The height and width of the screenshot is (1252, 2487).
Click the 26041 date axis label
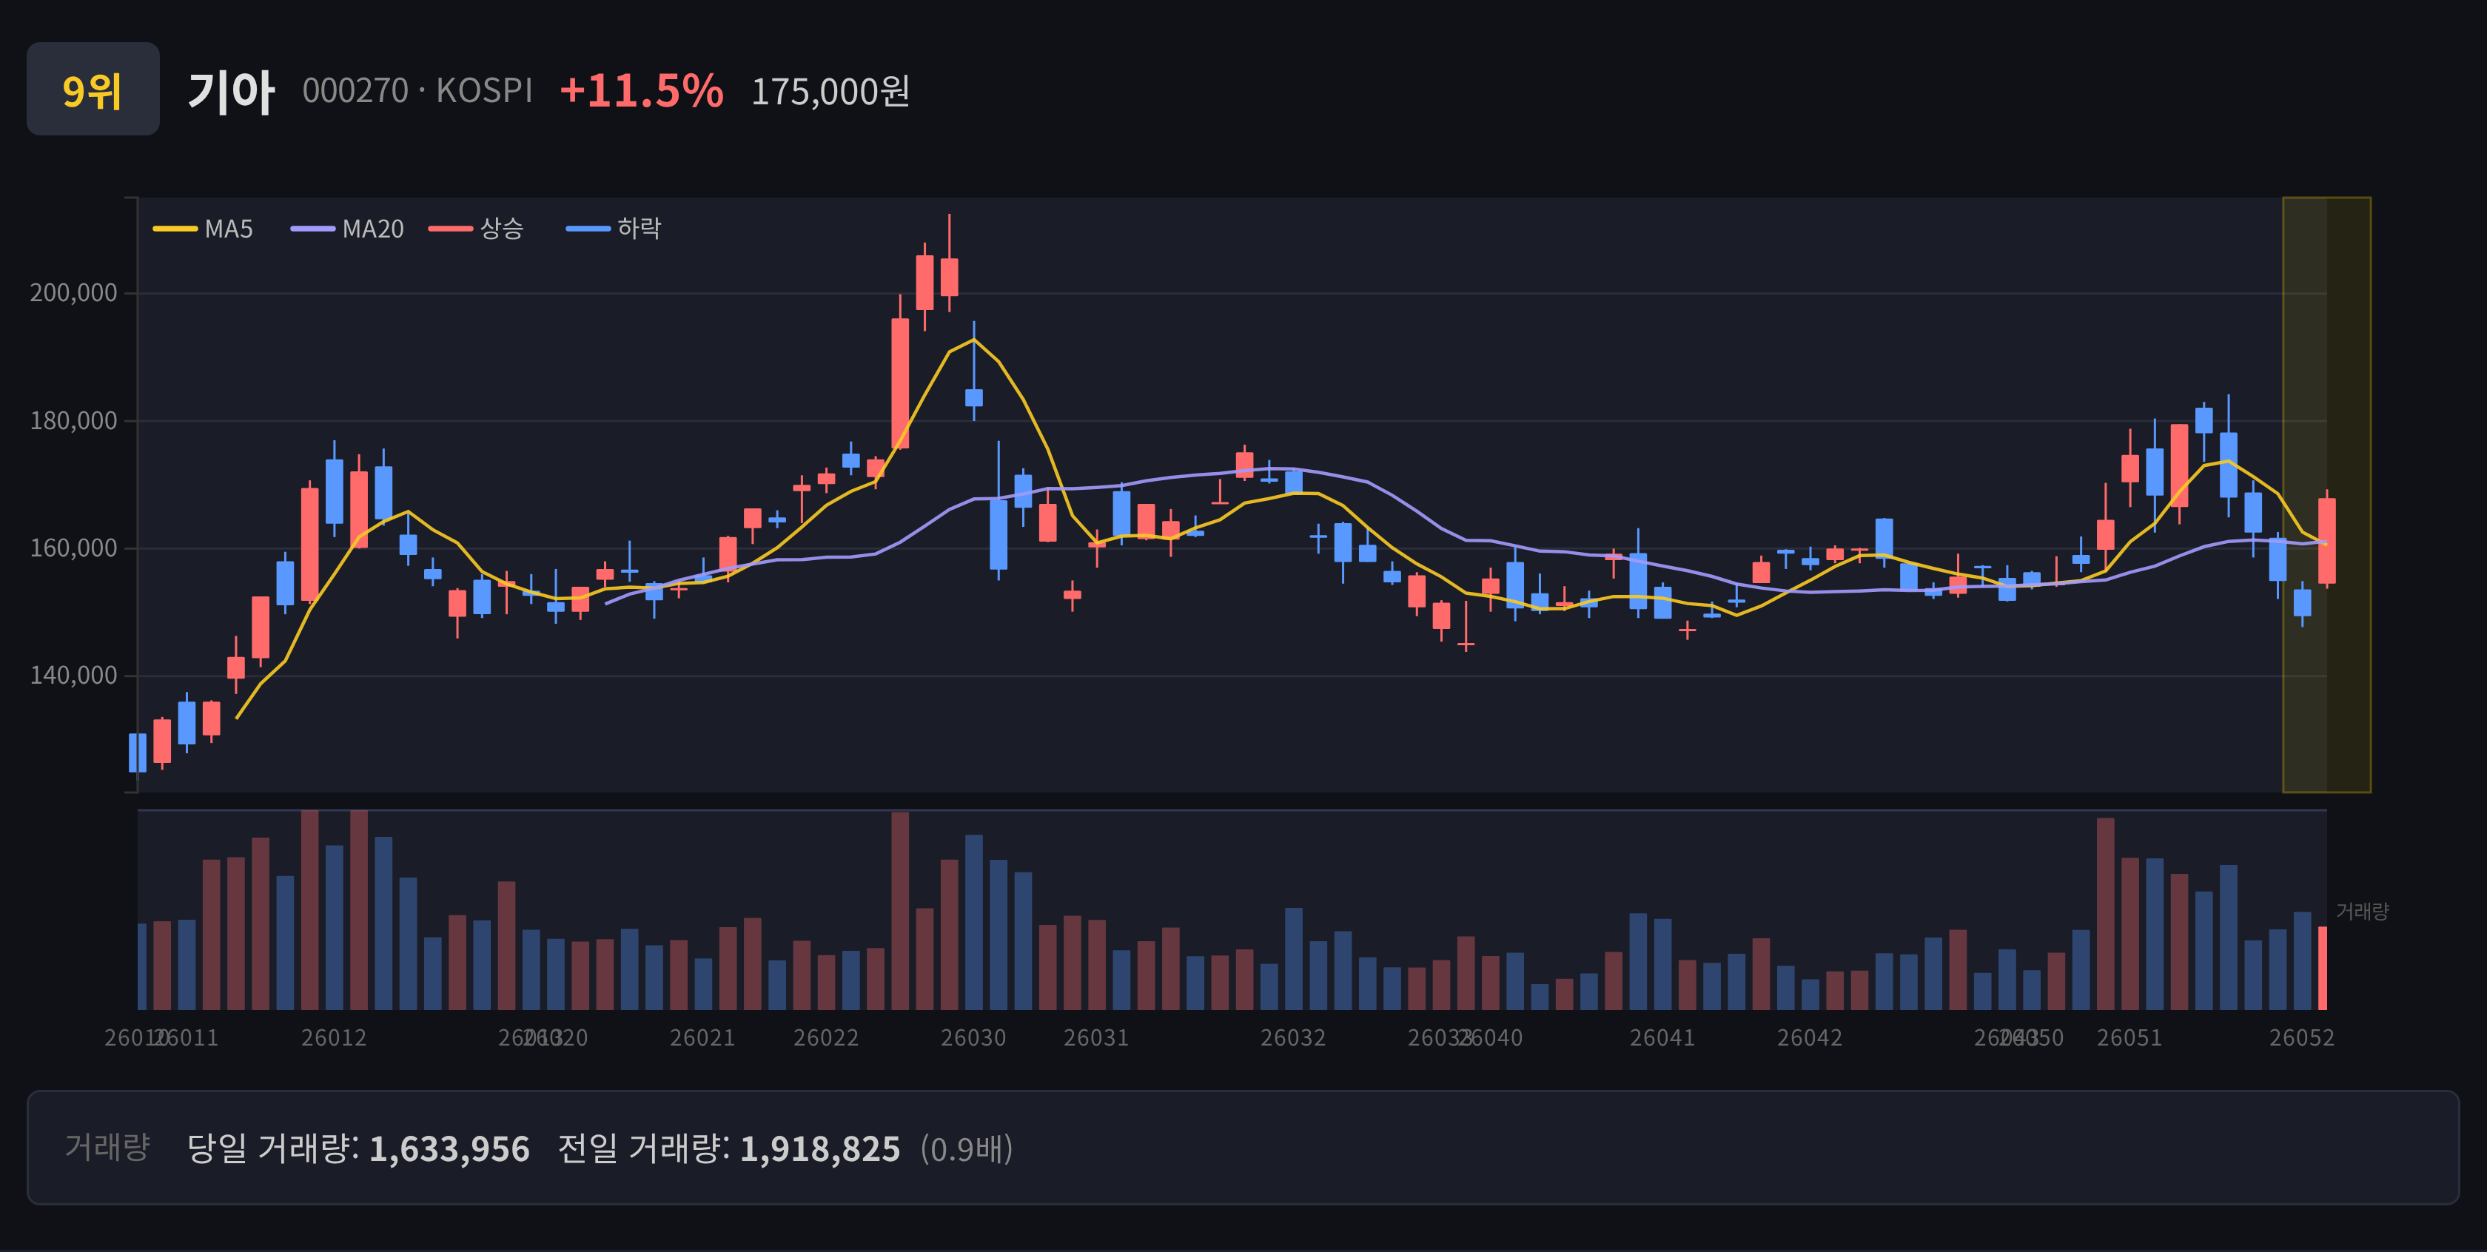pyautogui.click(x=1662, y=1037)
